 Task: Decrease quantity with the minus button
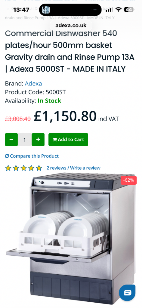tap(11, 140)
